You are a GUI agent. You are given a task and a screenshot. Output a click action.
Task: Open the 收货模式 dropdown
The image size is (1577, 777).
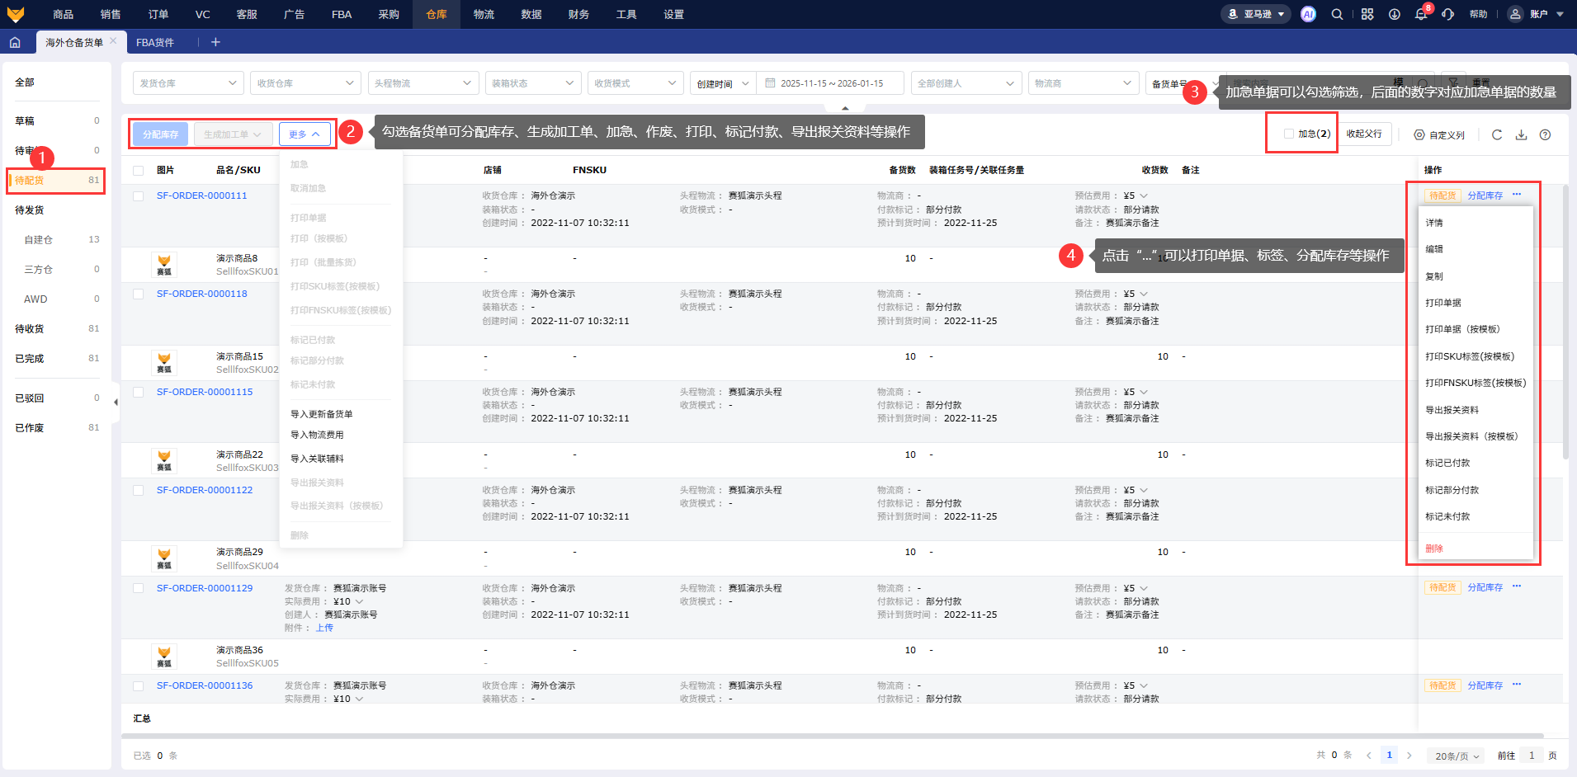pos(635,83)
